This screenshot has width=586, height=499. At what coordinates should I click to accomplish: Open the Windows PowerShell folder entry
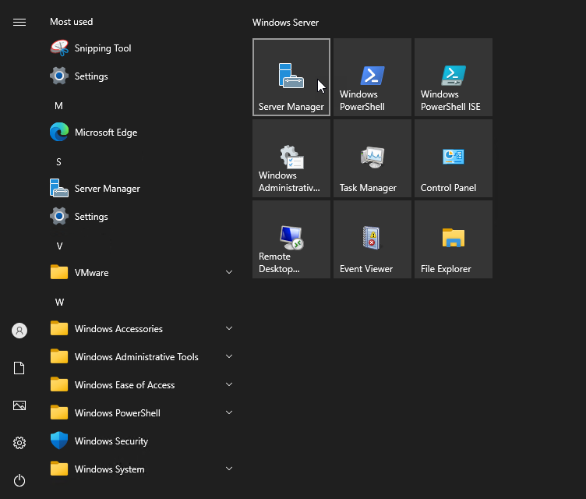coord(143,413)
